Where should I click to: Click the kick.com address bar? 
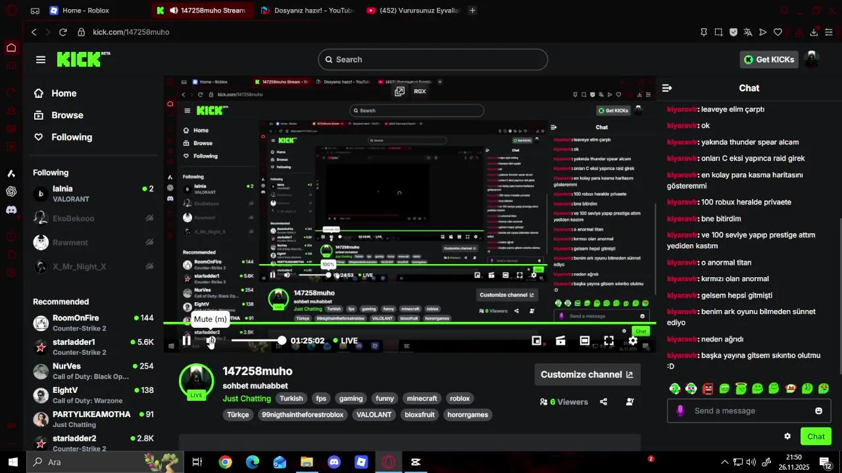pos(131,32)
